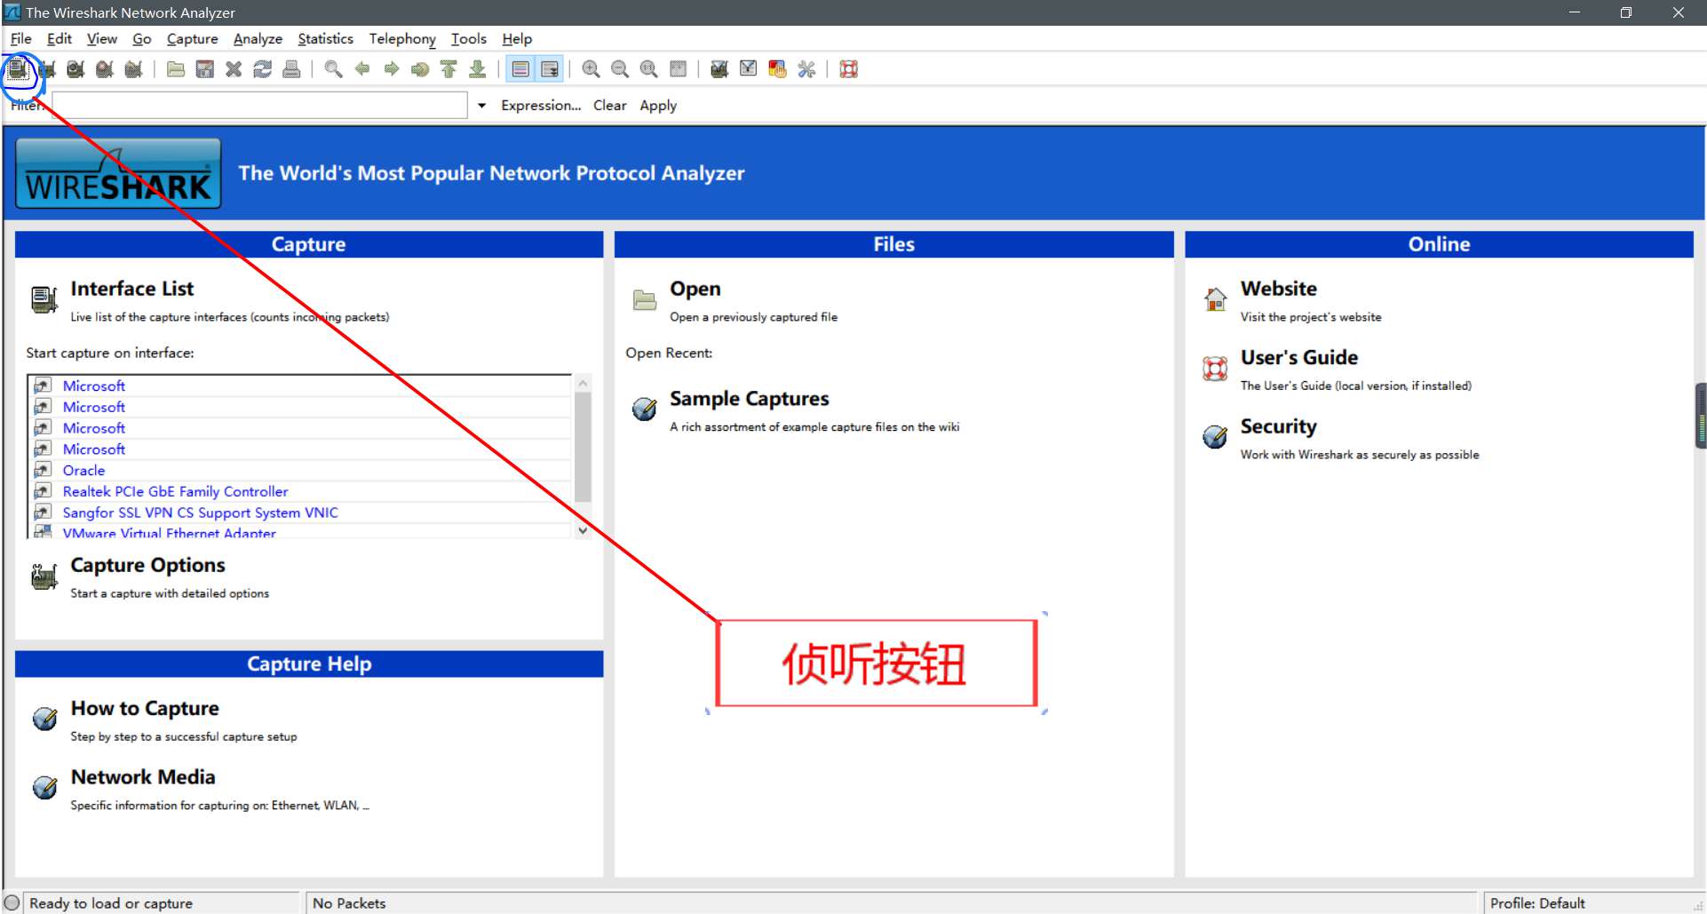1707x914 pixels.
Task: Zoom in the packet text
Action: click(591, 69)
